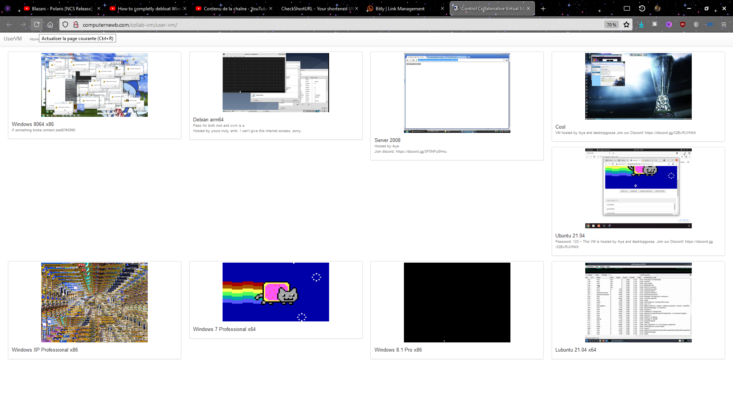Image resolution: width=733 pixels, height=397 pixels.
Task: Open the recent history clock icon
Action: pos(642,8)
